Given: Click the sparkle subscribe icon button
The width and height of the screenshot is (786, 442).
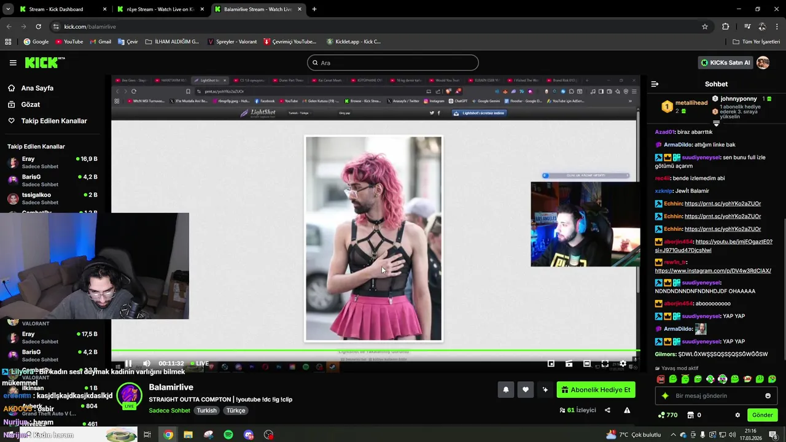Looking at the screenshot, I should click(545, 390).
